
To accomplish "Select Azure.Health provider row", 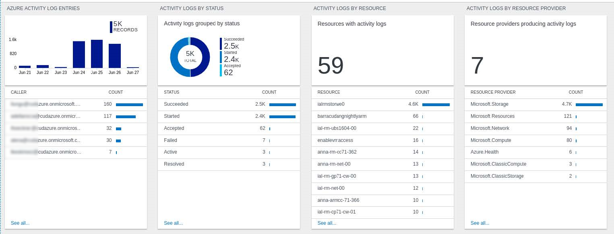I will point(535,152).
